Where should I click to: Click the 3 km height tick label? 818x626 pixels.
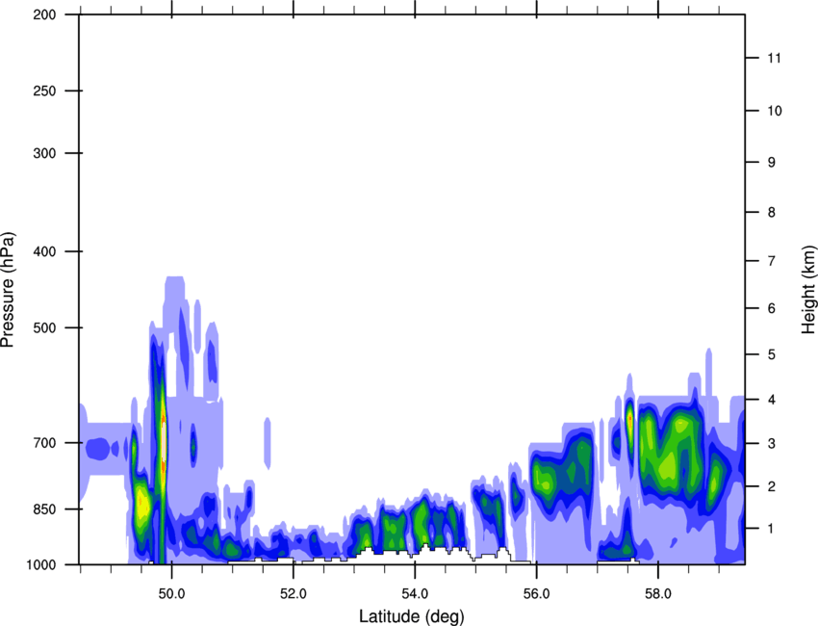pyautogui.click(x=772, y=443)
